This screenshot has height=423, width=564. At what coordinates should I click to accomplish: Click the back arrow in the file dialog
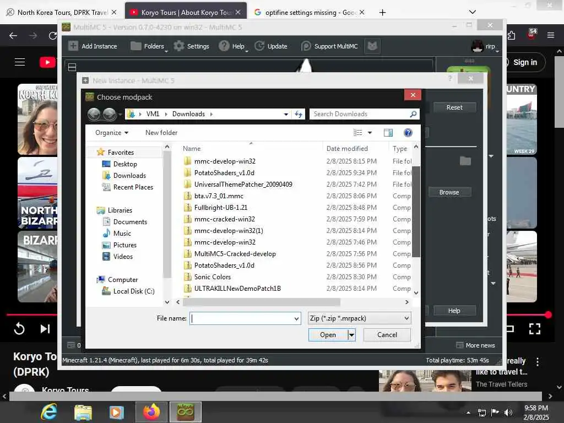(x=94, y=114)
